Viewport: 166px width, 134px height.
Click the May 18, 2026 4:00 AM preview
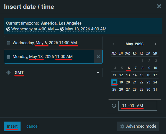click(83, 29)
